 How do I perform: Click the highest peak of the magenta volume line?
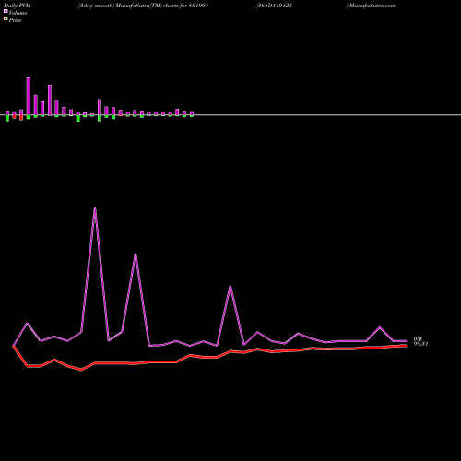pyautogui.click(x=95, y=208)
